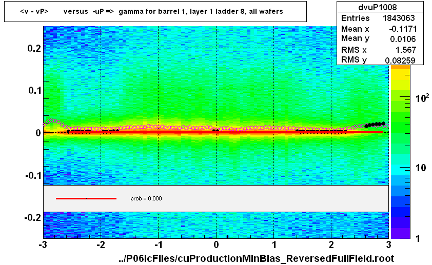The width and height of the screenshot is (432, 265).
Task: Click the RMS y value 0.08259
Action: click(x=400, y=60)
